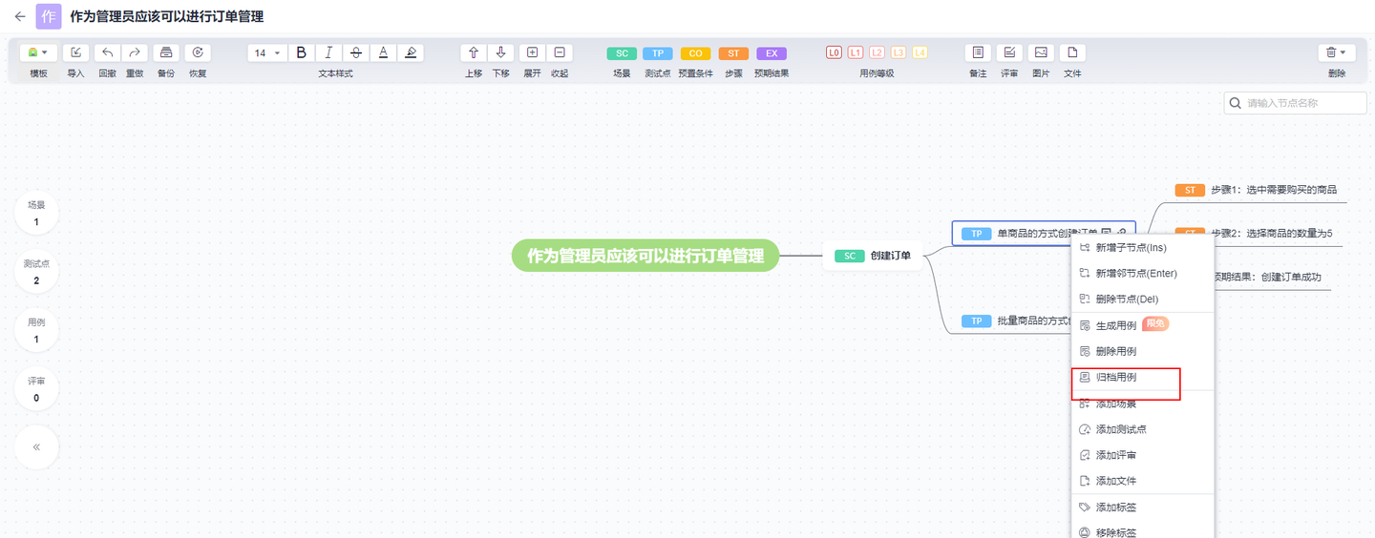Click the 恢复 restore icon

(x=198, y=52)
